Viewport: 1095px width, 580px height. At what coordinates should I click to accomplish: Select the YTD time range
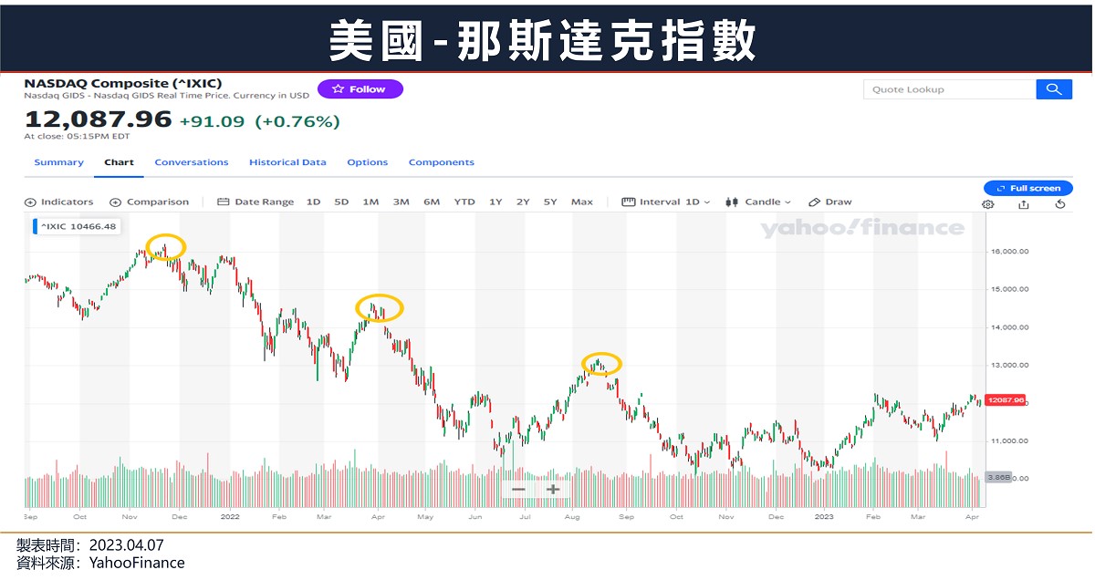coord(464,202)
